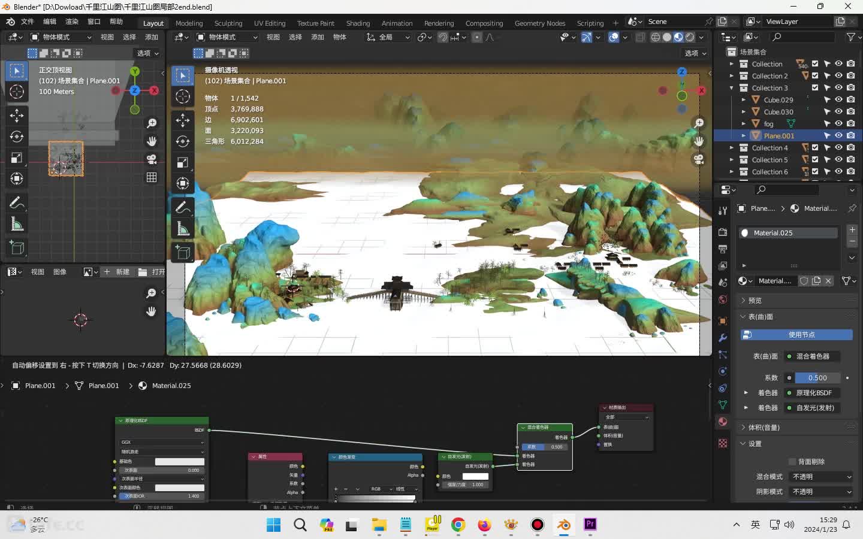Hide fog object with its eye icon
This screenshot has height=539, width=863.
(839, 124)
